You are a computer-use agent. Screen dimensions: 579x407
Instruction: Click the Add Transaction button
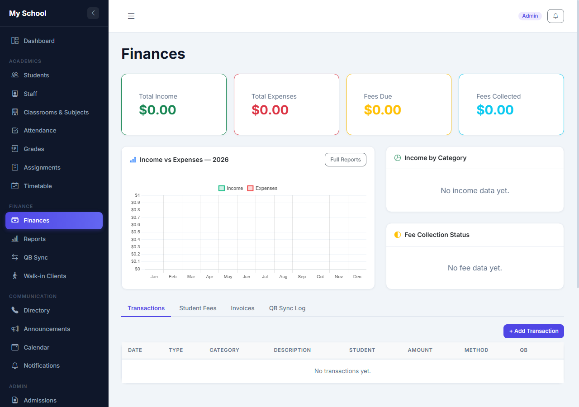[x=534, y=331]
